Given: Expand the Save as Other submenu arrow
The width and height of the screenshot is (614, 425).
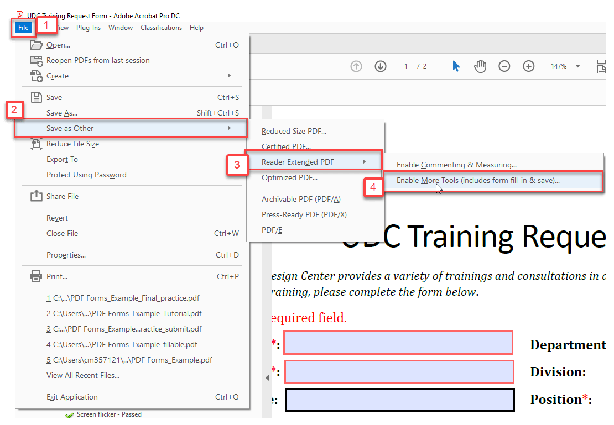Looking at the screenshot, I should click(x=230, y=128).
